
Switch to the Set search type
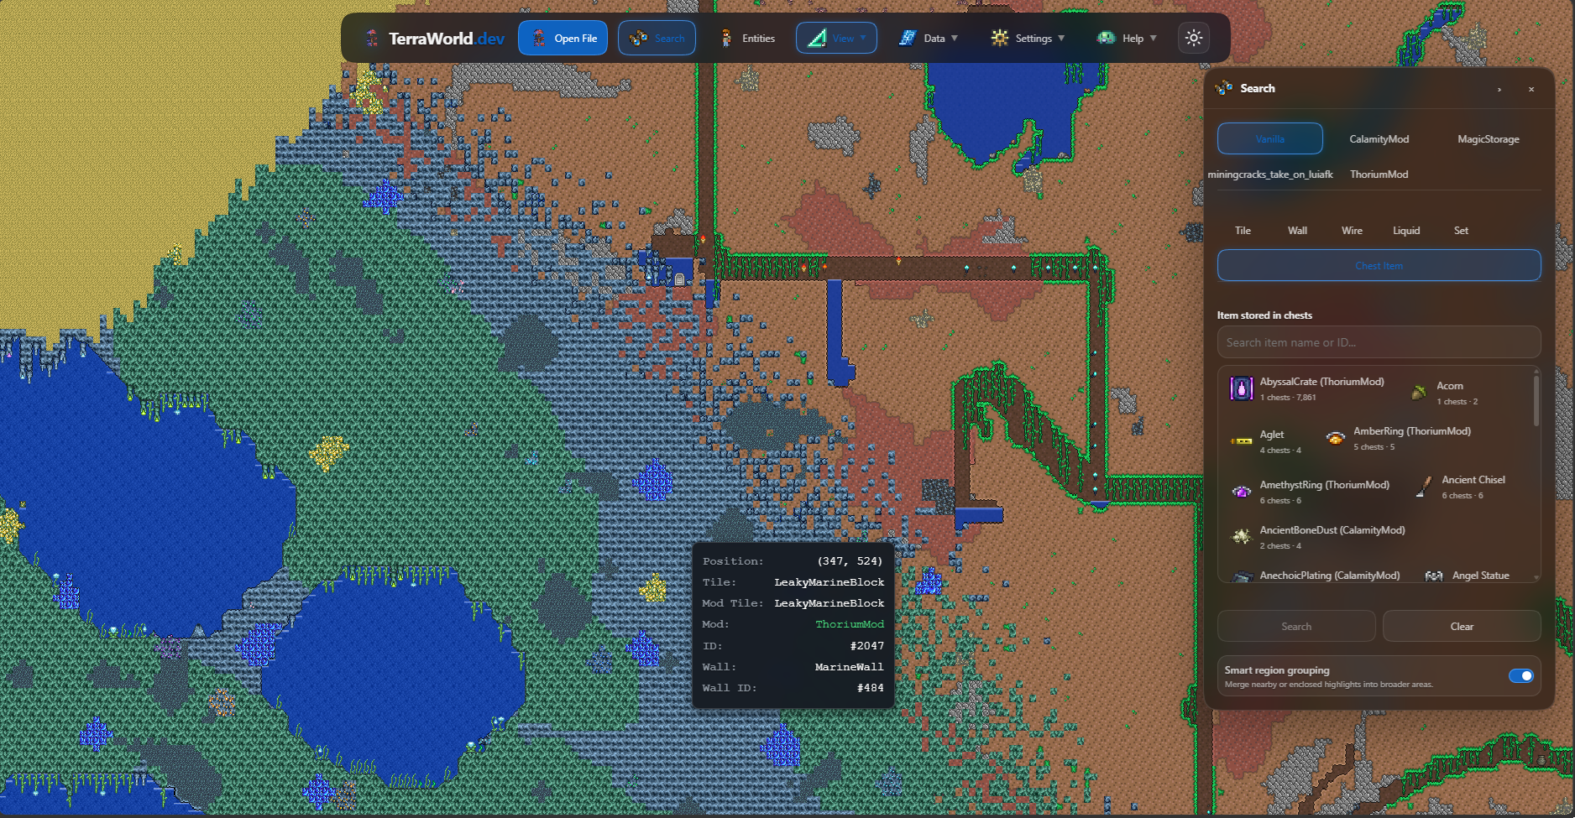[1461, 230]
